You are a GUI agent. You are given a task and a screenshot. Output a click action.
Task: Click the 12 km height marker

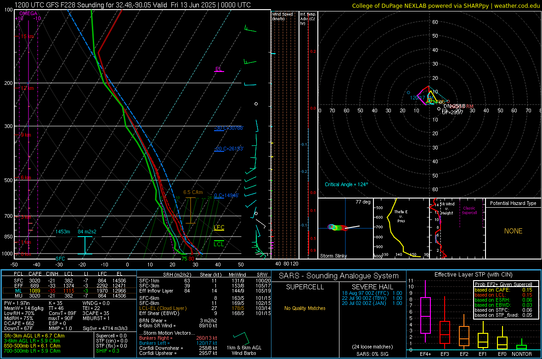click(27, 88)
